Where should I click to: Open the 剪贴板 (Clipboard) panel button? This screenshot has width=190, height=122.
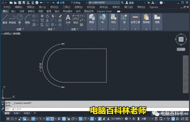coord(146,22)
